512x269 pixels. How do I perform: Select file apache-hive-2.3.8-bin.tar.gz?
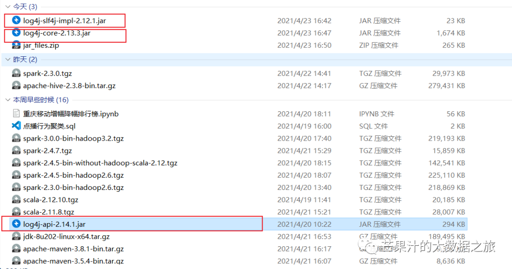[x=69, y=86]
